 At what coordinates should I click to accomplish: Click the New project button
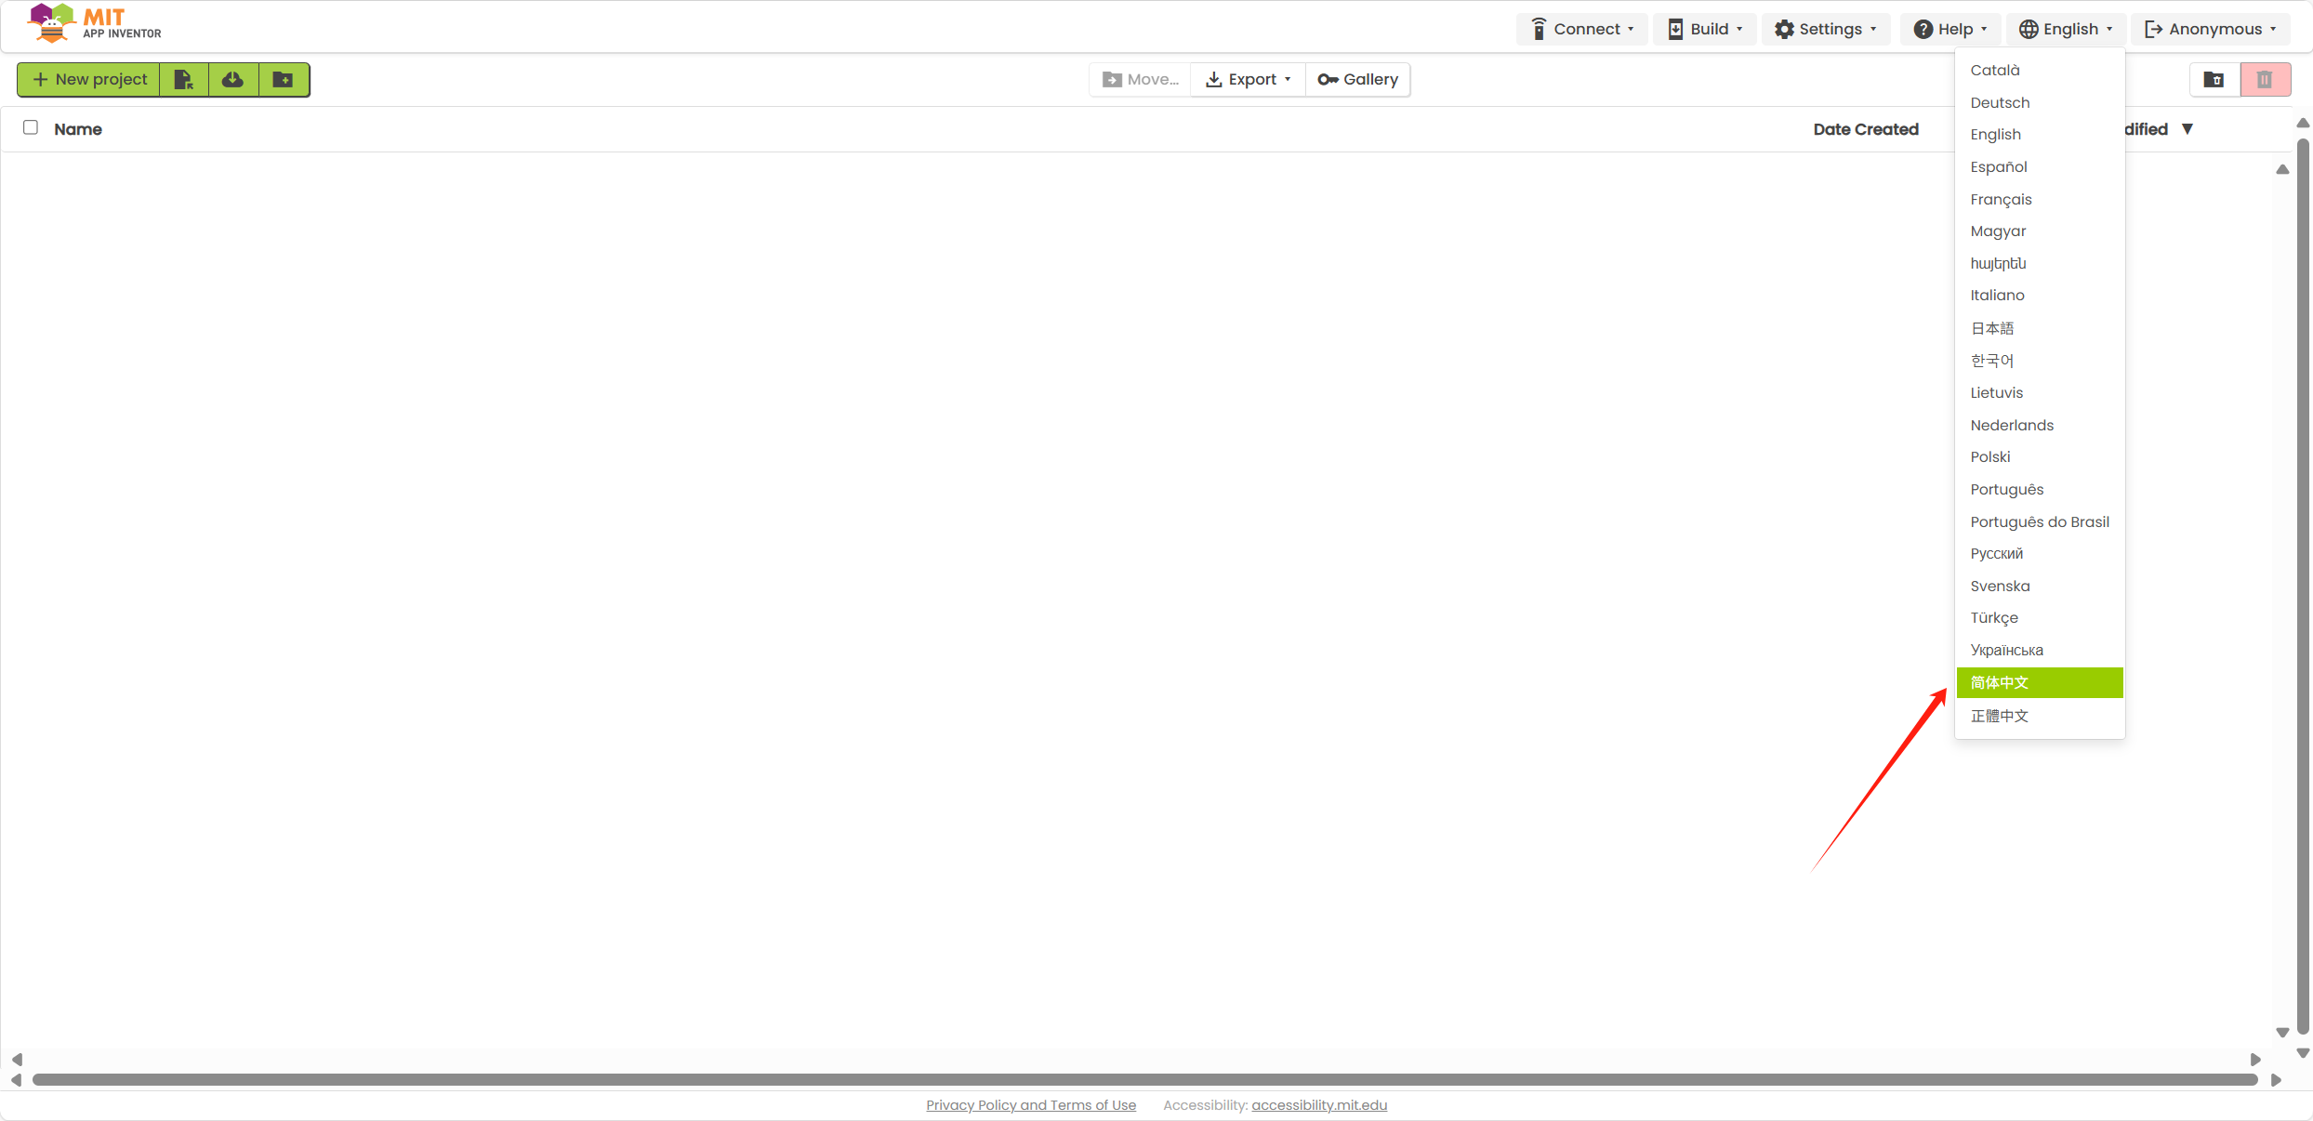pyautogui.click(x=88, y=79)
